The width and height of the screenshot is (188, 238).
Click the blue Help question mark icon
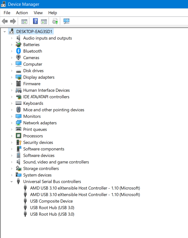pos(35,21)
